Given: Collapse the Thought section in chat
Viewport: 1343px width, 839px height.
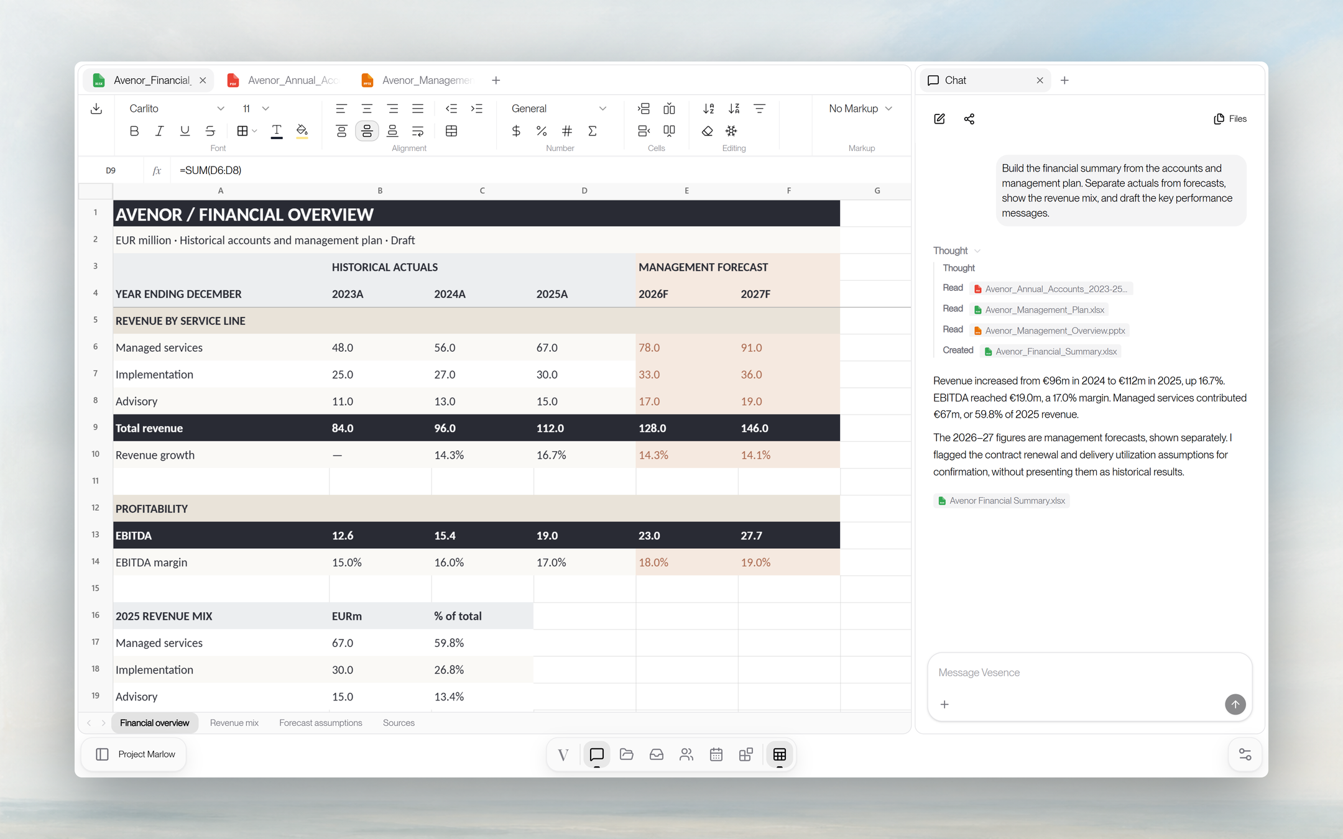Looking at the screenshot, I should tap(956, 250).
